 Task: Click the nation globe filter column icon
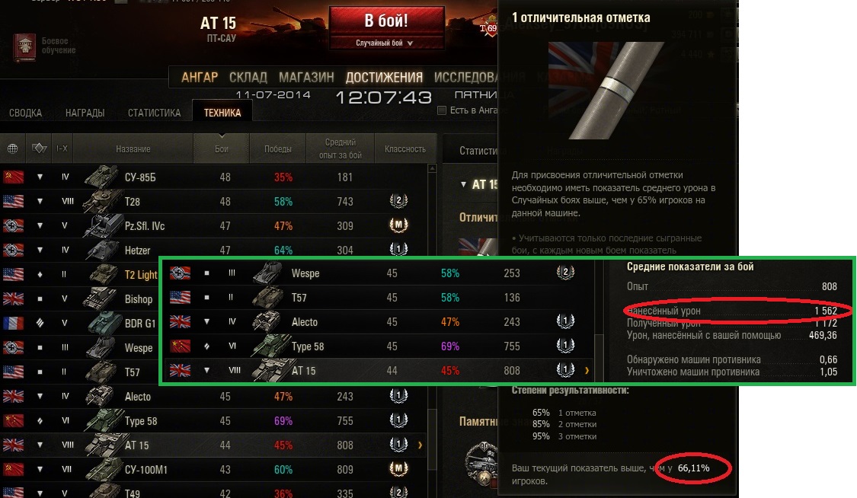(x=13, y=148)
